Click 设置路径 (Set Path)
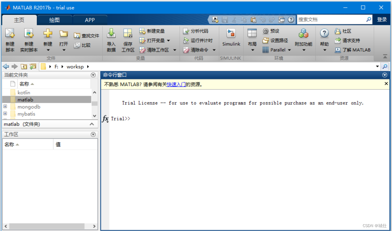Screen dimensions: 392x231 click(275, 40)
